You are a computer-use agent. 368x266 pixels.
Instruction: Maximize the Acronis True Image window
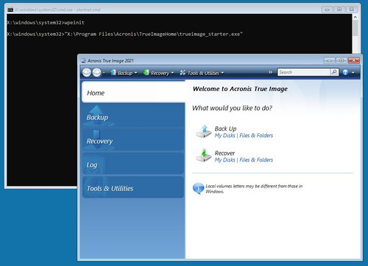pos(342,60)
